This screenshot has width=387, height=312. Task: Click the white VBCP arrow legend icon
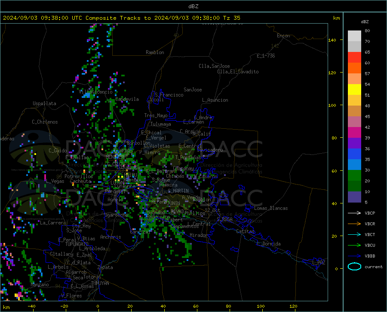354,213
